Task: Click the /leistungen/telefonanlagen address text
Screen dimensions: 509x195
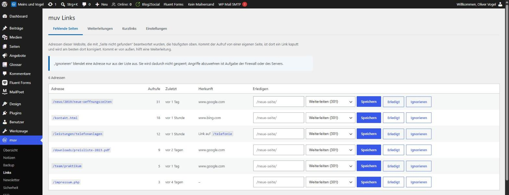Action: [78, 134]
